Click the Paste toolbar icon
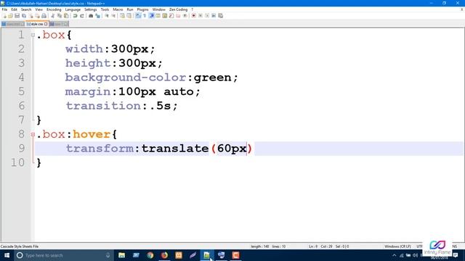465x261 pixels. pyautogui.click(x=66, y=16)
